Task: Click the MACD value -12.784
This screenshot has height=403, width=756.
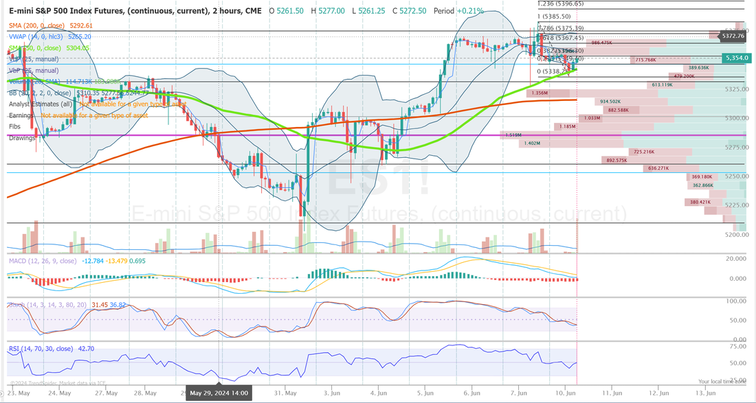Action: [91, 261]
